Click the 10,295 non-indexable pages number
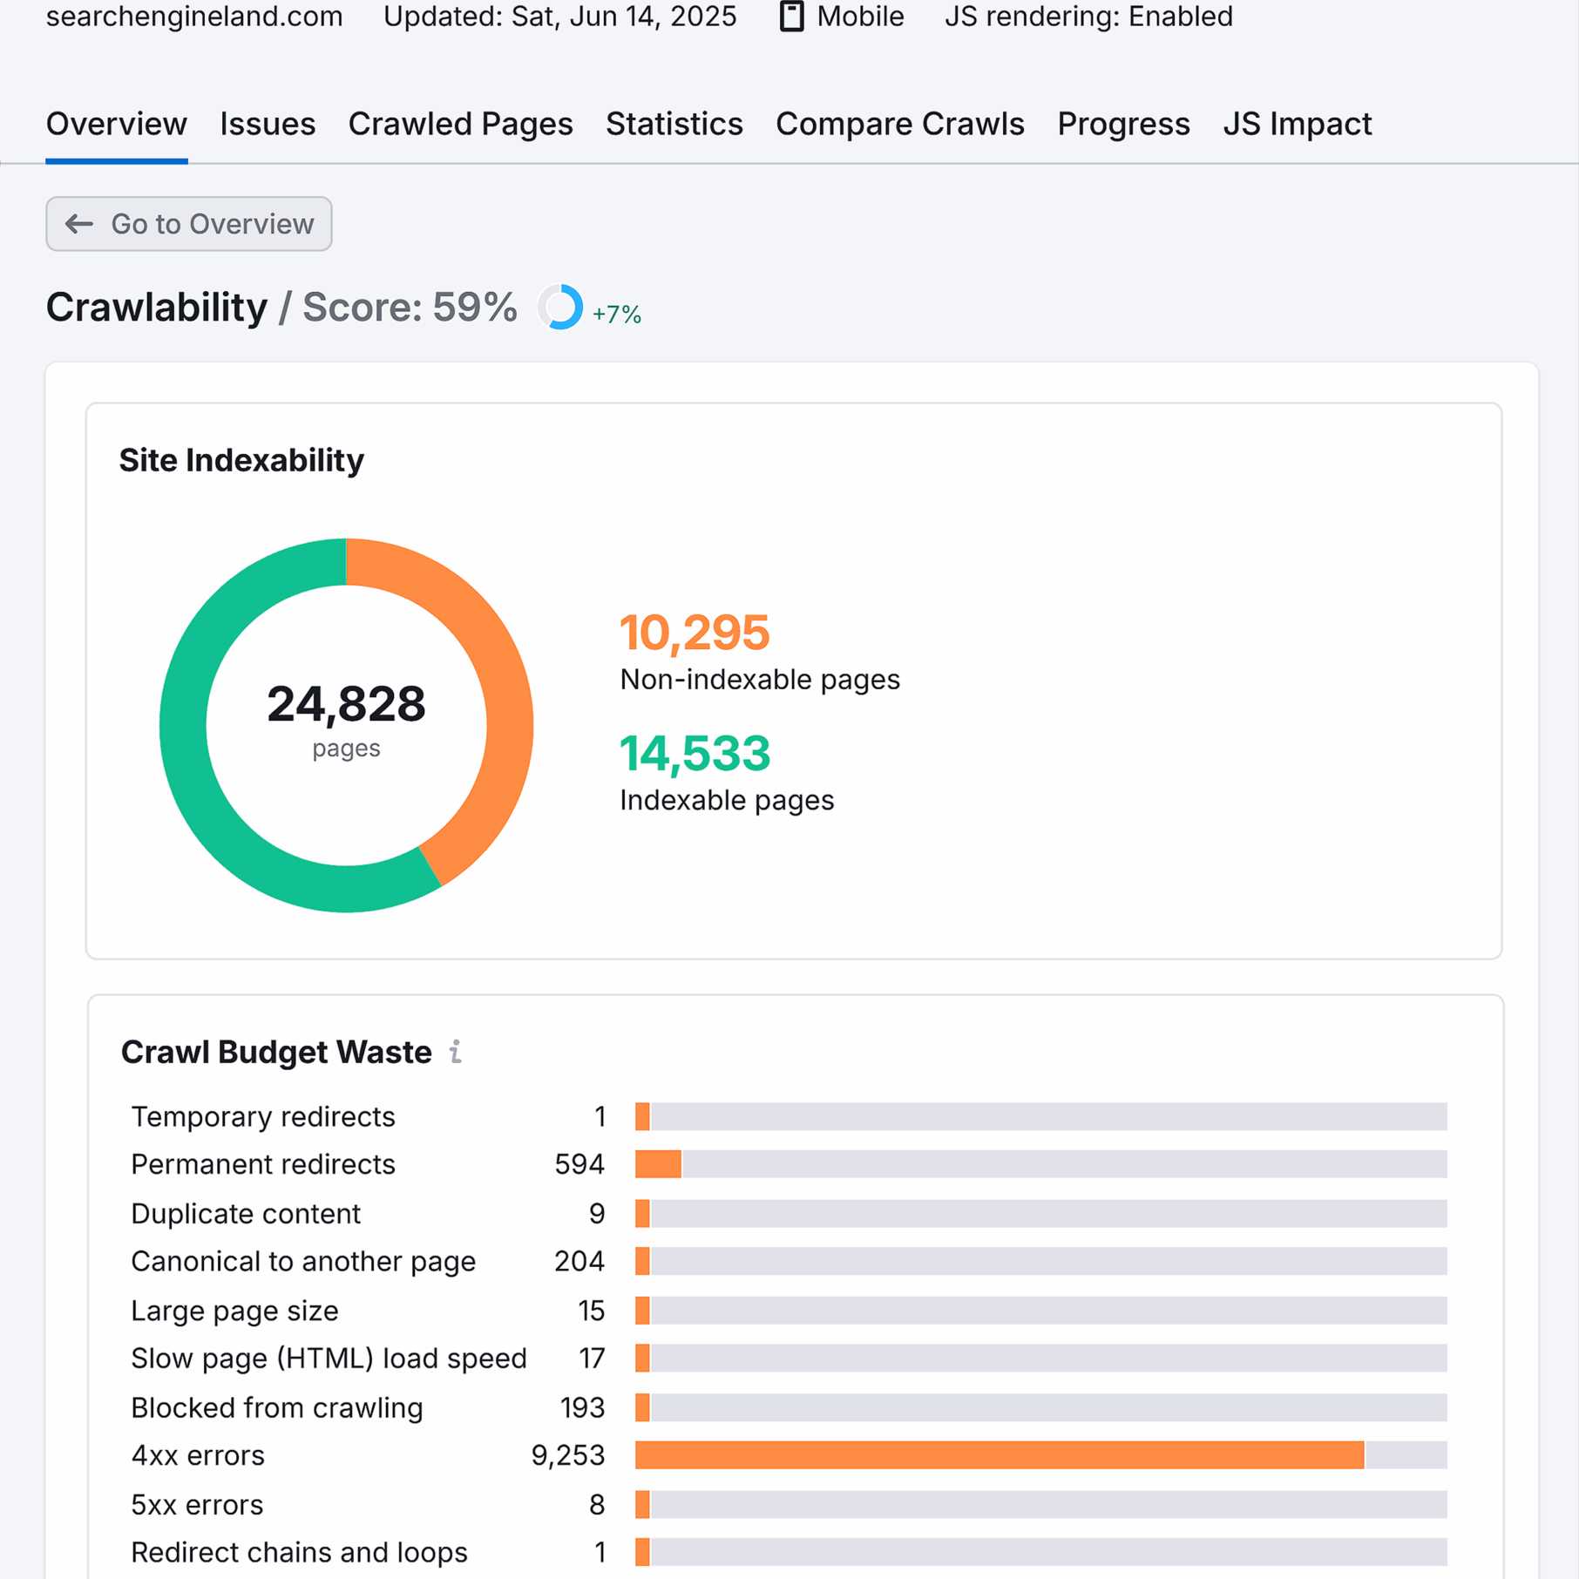 click(x=695, y=633)
